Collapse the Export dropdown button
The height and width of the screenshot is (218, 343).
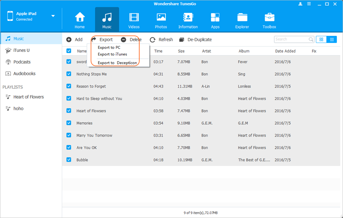click(x=102, y=39)
